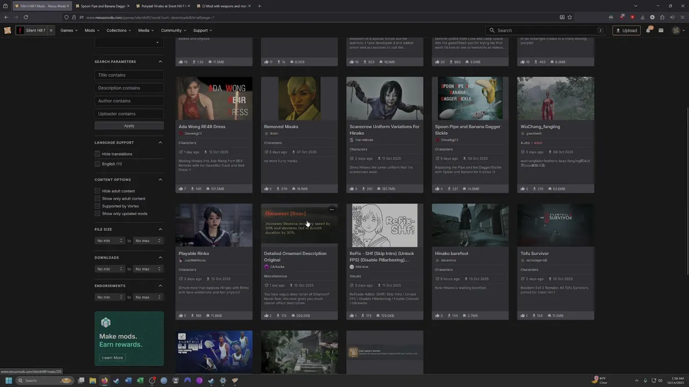Click the Nexus Mods logo icon

8,30
